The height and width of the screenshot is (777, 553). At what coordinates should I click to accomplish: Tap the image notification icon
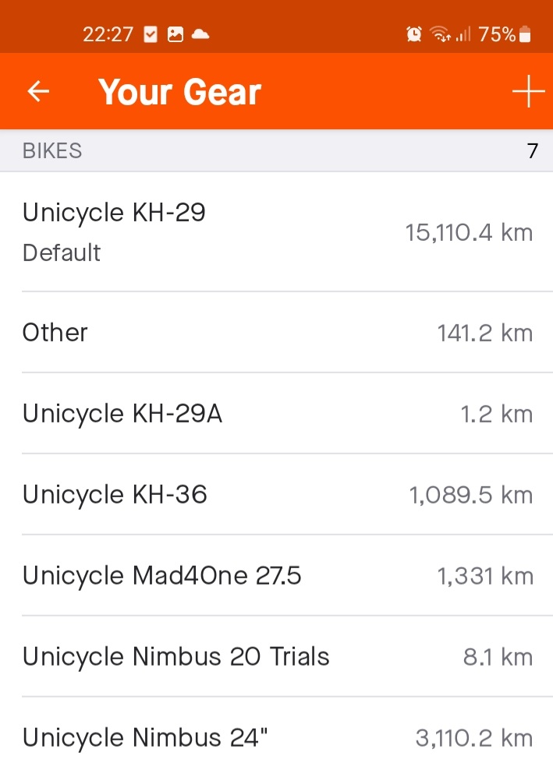click(x=175, y=34)
